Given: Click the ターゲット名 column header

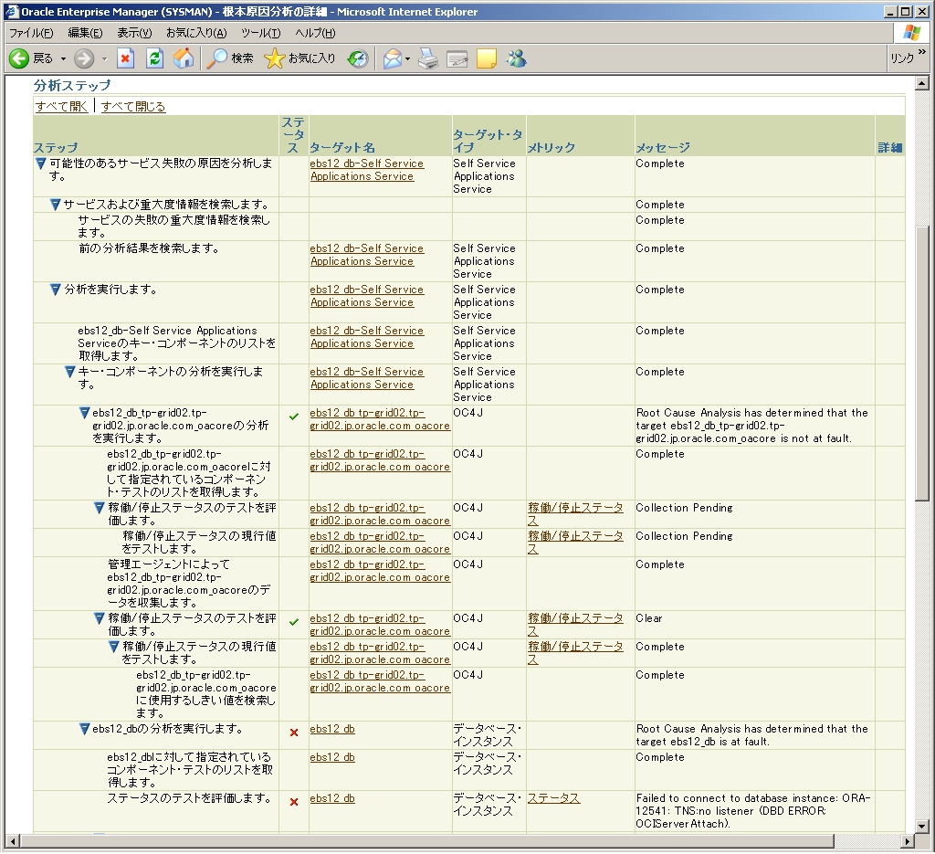Looking at the screenshot, I should [x=342, y=147].
